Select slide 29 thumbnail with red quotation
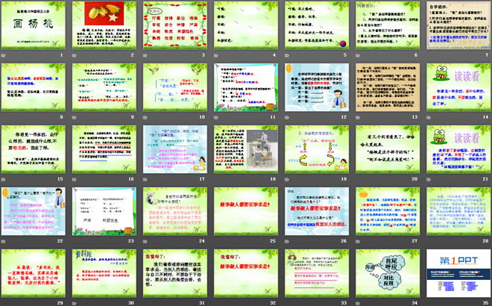 point(34,273)
